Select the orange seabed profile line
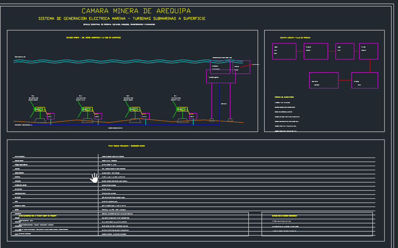 [128, 121]
